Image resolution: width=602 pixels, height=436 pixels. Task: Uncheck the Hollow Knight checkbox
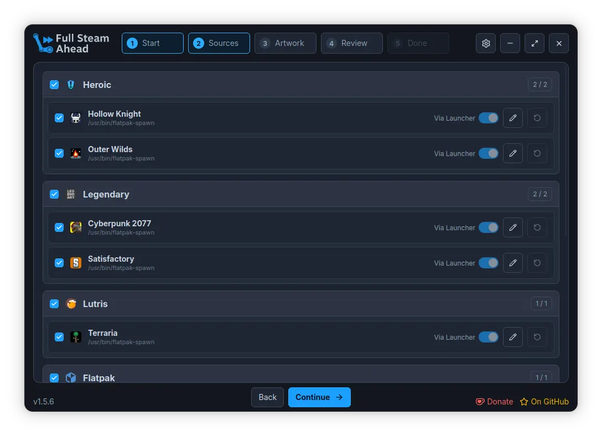(59, 118)
